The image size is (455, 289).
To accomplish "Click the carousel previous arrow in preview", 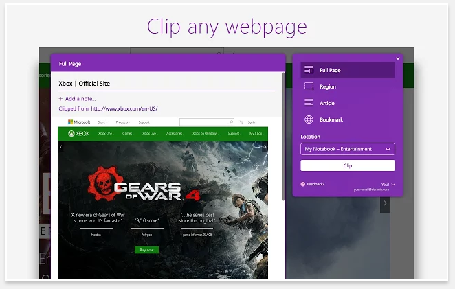I will click(60, 147).
